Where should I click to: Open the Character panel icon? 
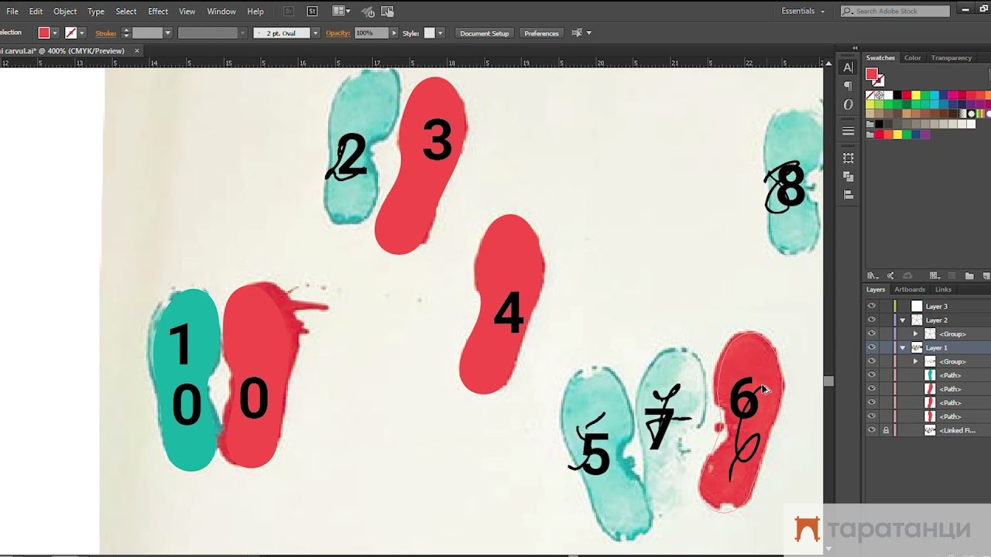coord(849,68)
